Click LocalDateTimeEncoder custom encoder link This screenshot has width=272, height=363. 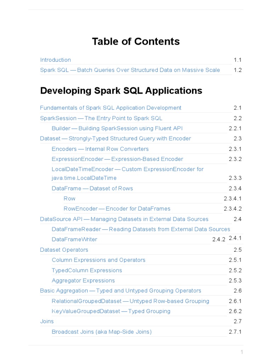(127, 169)
